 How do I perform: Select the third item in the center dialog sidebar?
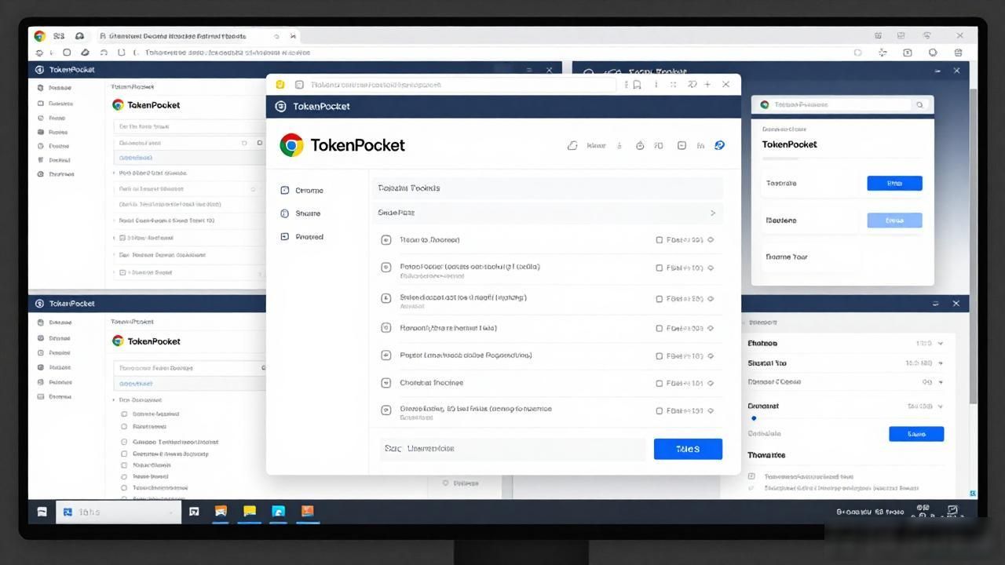tap(302, 237)
